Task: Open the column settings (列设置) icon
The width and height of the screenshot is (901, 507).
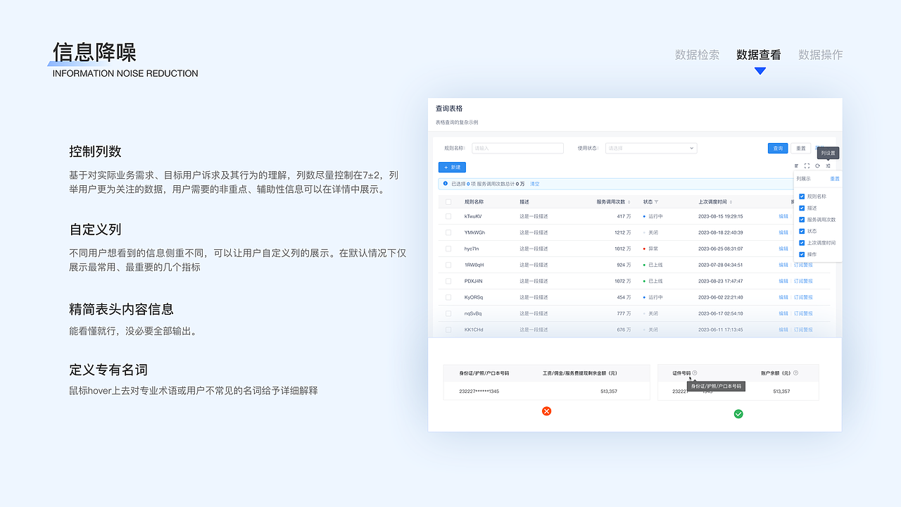Action: click(828, 166)
